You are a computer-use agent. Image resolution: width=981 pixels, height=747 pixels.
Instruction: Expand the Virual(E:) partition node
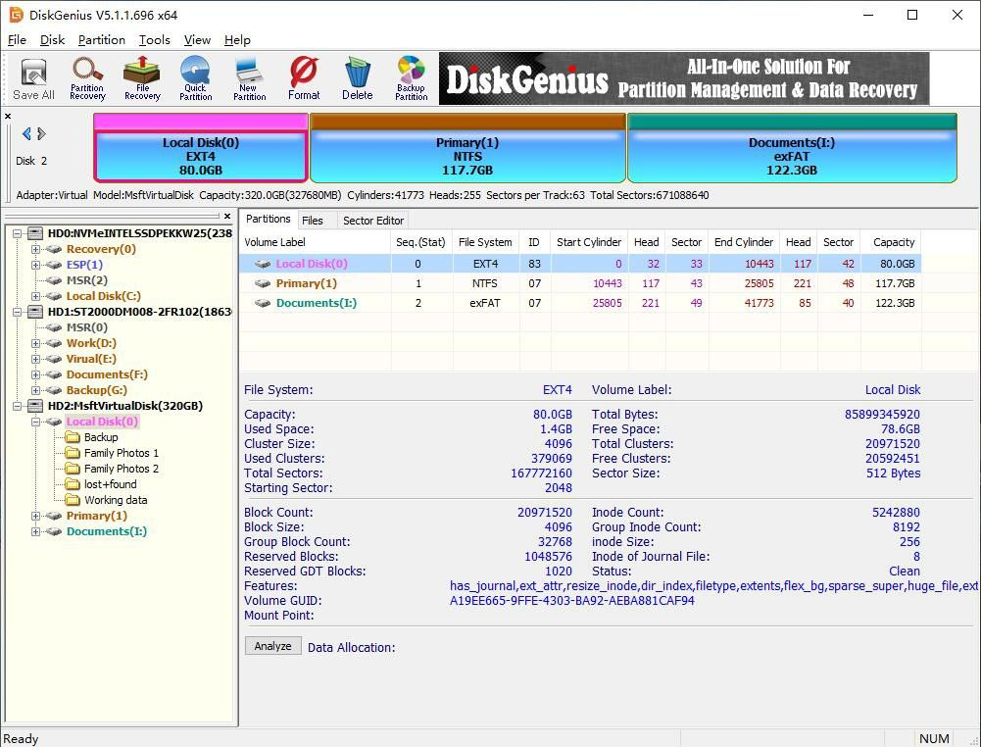point(35,359)
